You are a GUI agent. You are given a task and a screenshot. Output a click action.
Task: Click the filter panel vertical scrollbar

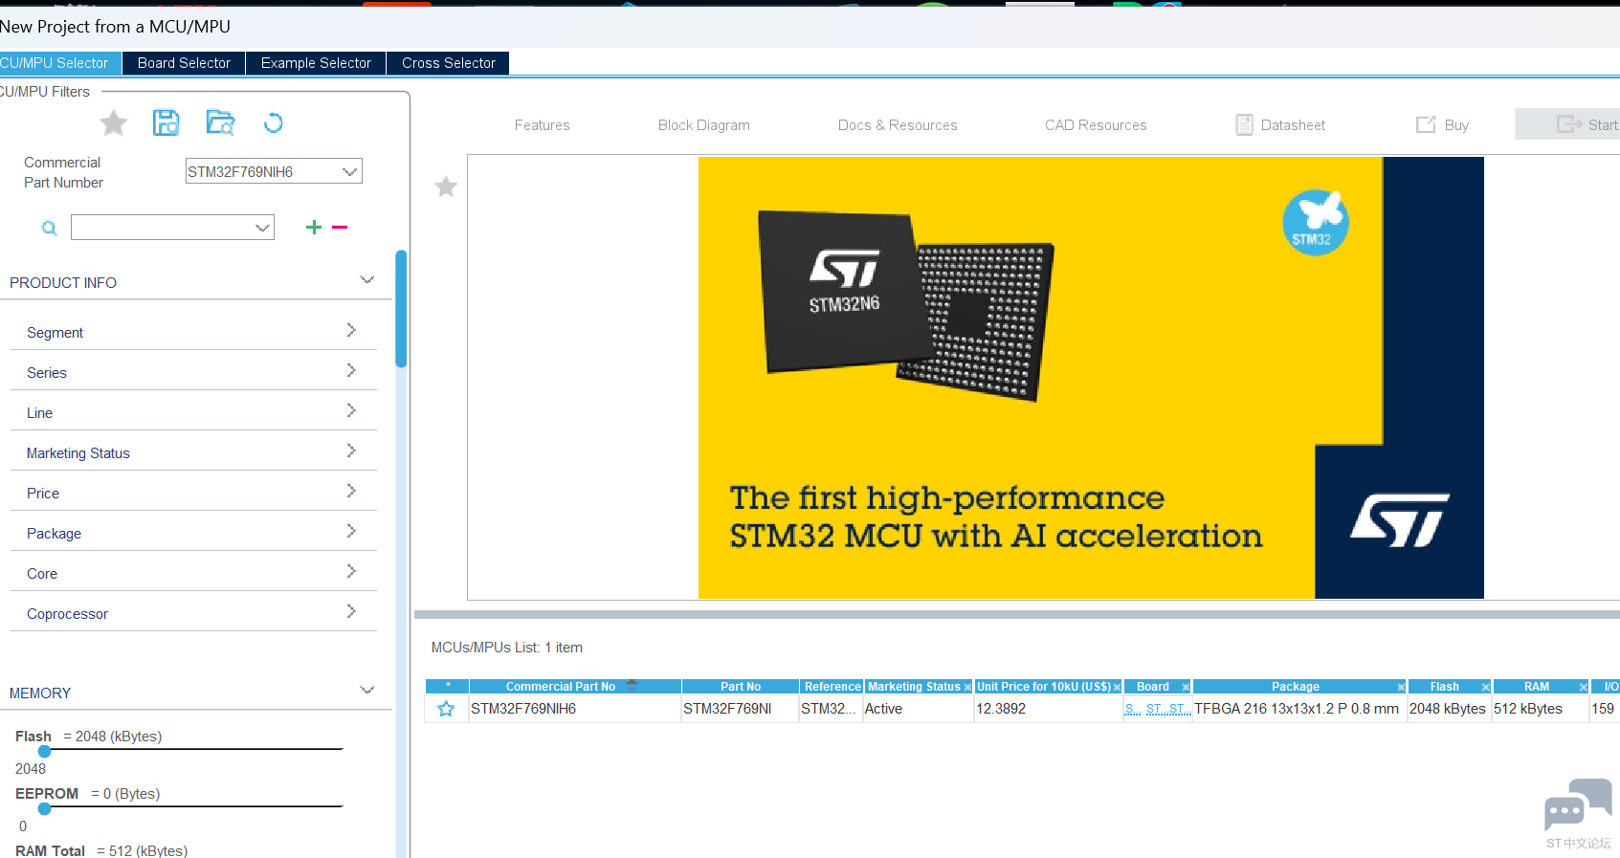click(402, 309)
